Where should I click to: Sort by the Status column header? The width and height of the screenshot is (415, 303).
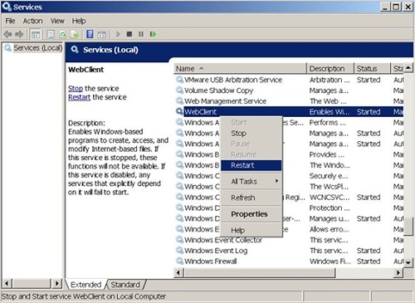click(x=372, y=68)
